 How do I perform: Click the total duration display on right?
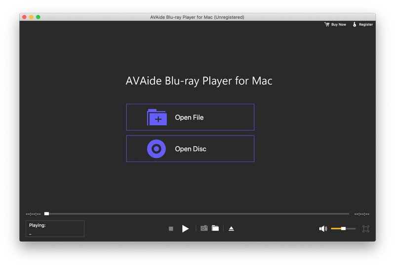click(362, 214)
